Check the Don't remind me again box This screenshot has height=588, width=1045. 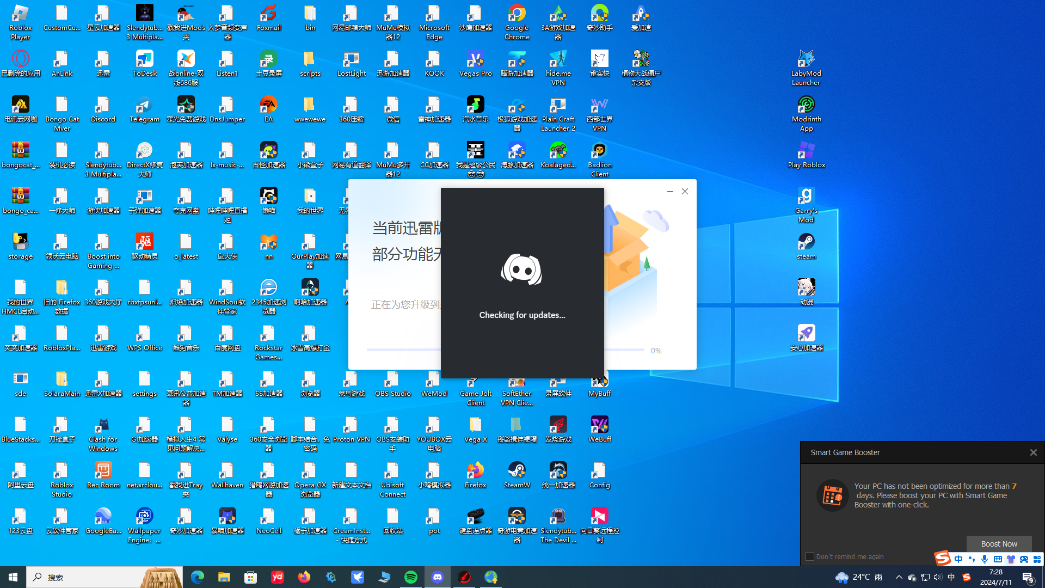tap(810, 556)
